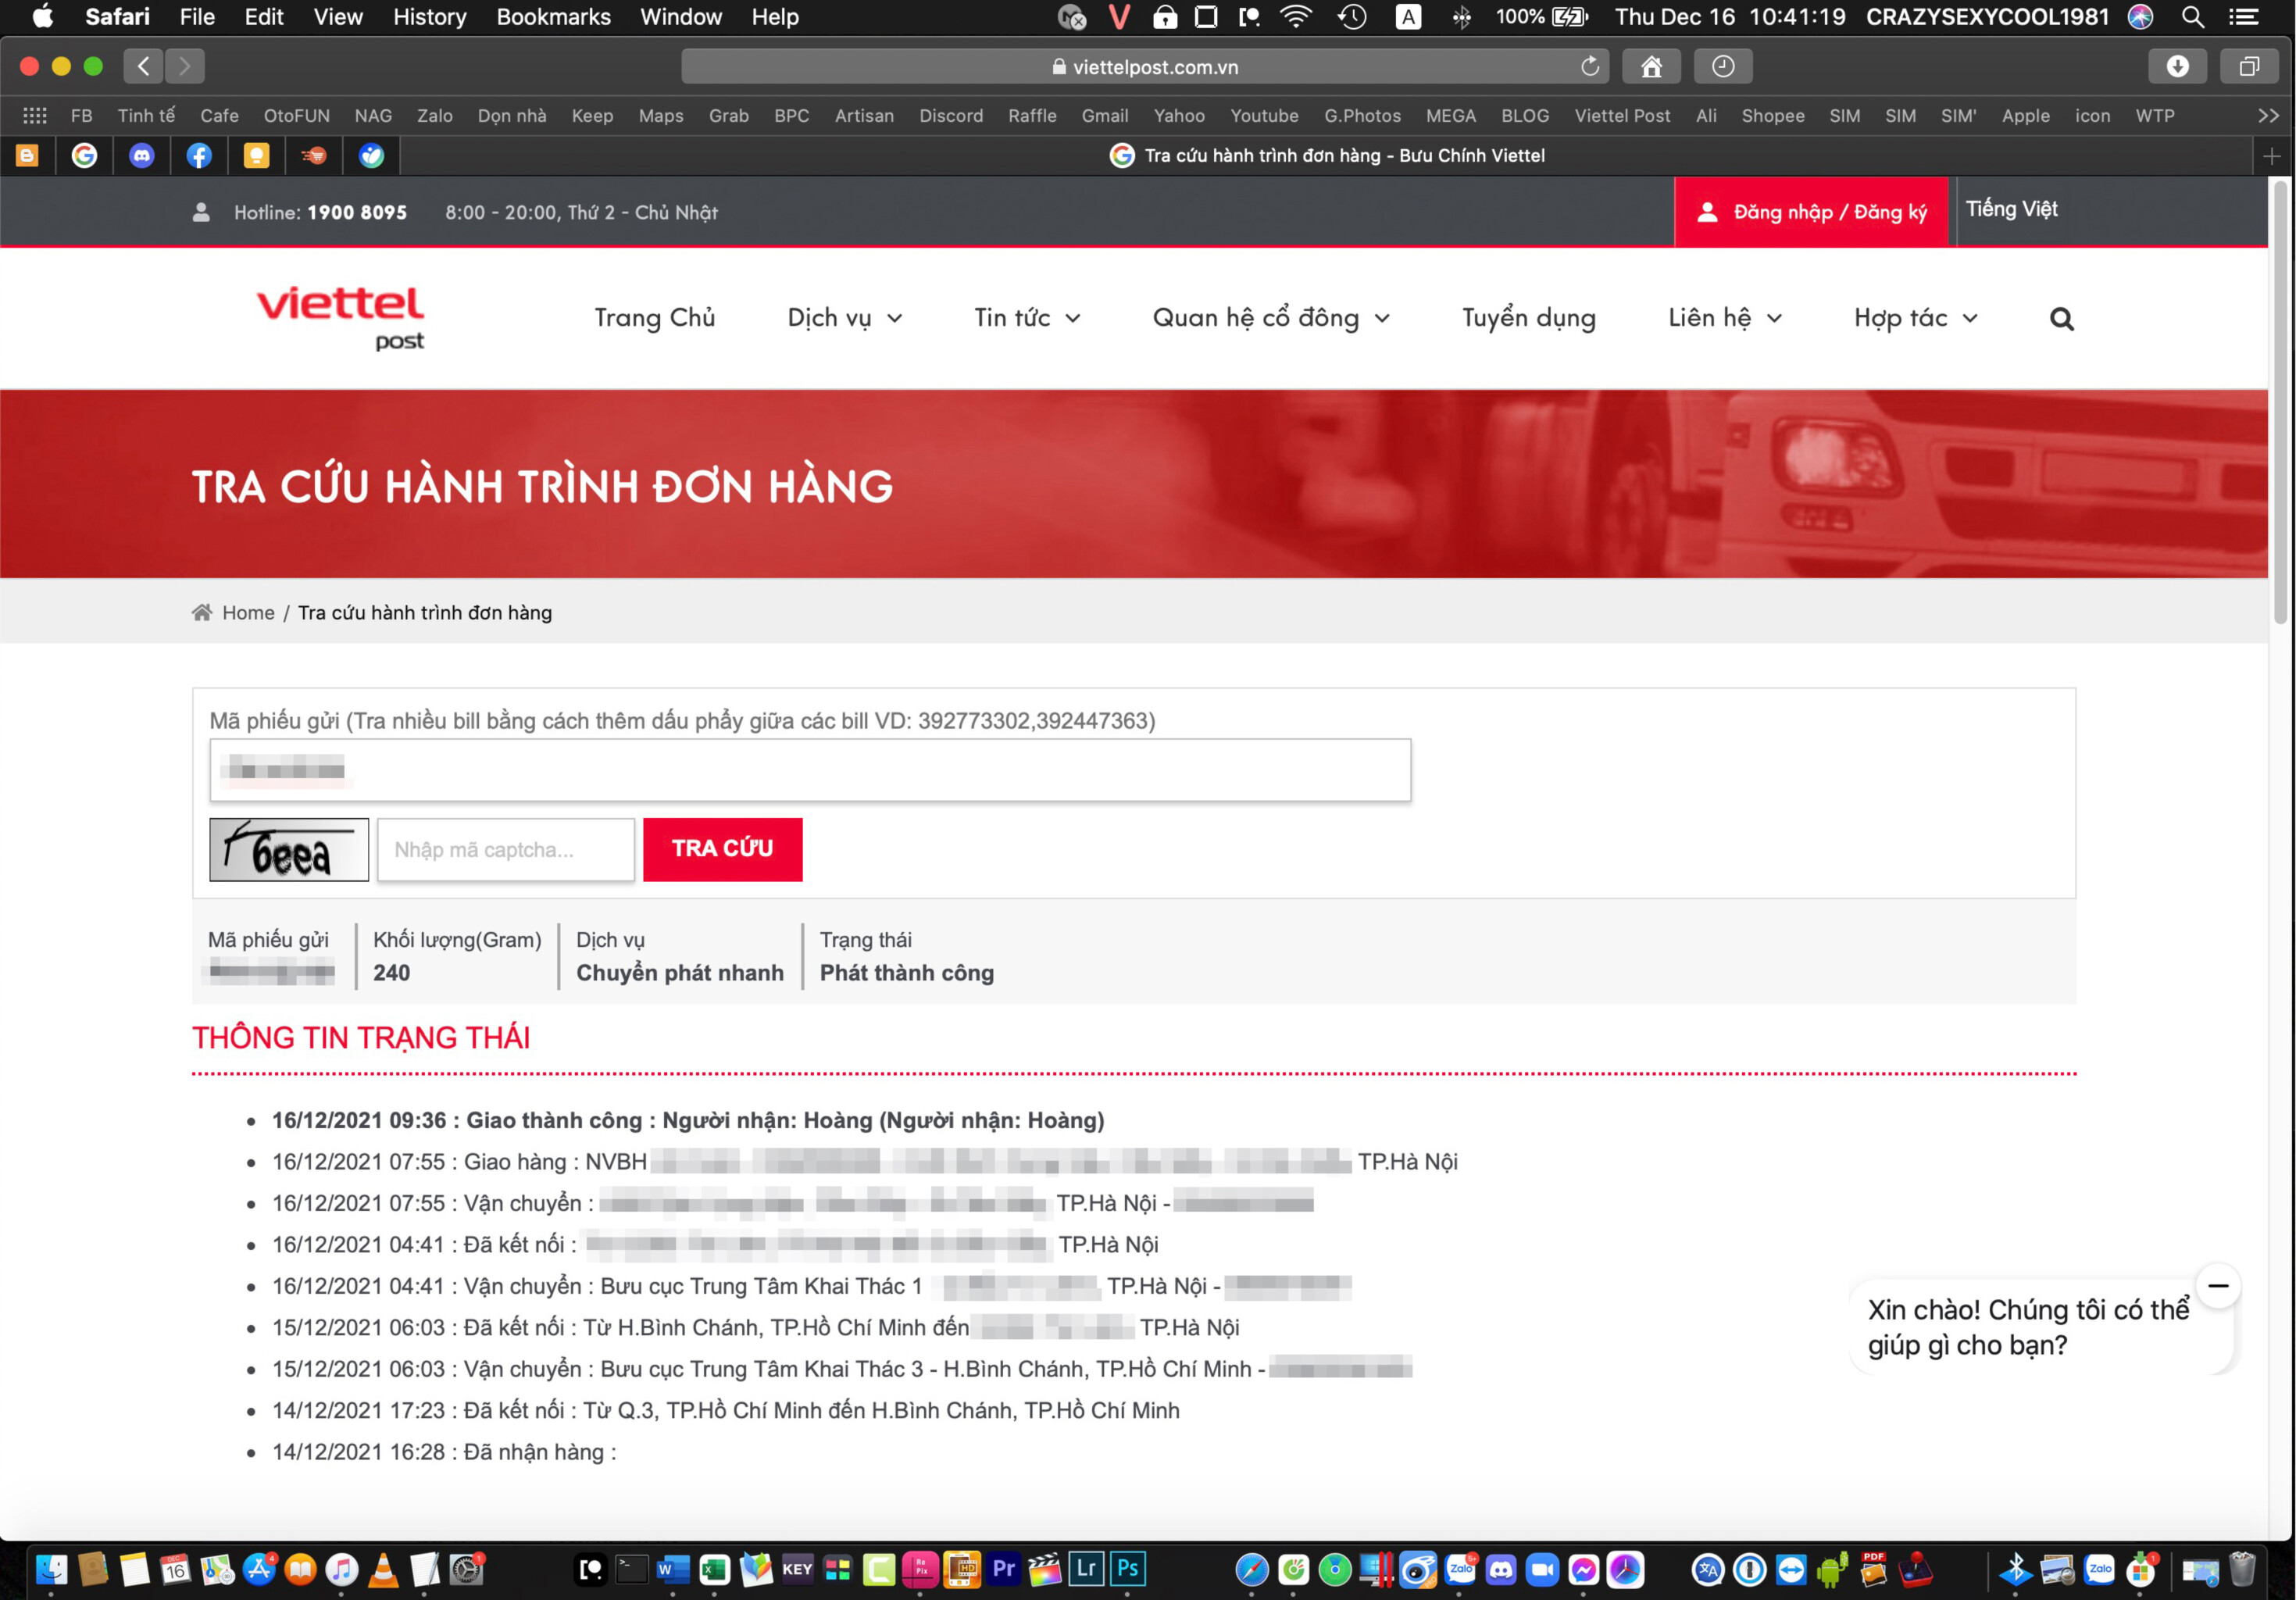This screenshot has height=1600, width=2296.
Task: Expand the Hợp tác dropdown
Action: (x=1916, y=318)
